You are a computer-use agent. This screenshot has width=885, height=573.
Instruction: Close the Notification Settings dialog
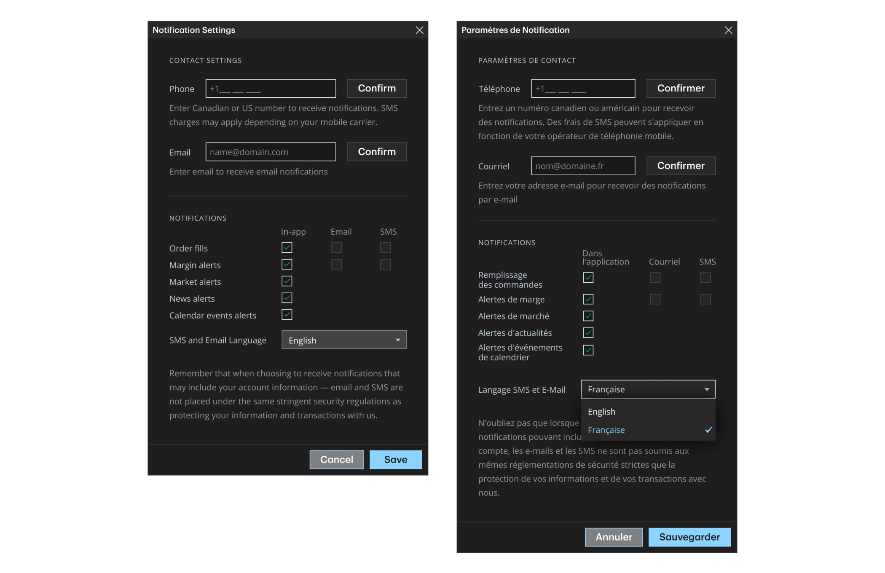pos(419,30)
